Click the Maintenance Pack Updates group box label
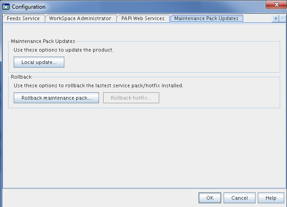Image resolution: width=287 pixels, height=207 pixels. (x=43, y=41)
